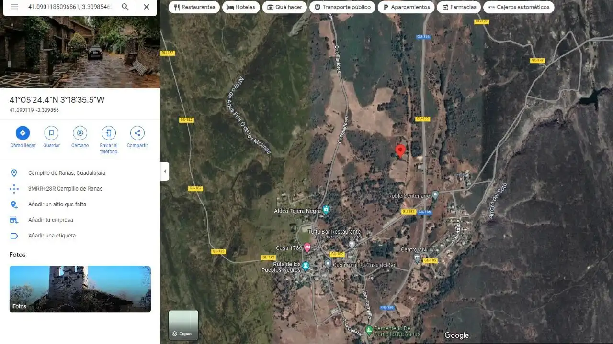Save the place with Guardar
This screenshot has width=613, height=344.
click(51, 138)
